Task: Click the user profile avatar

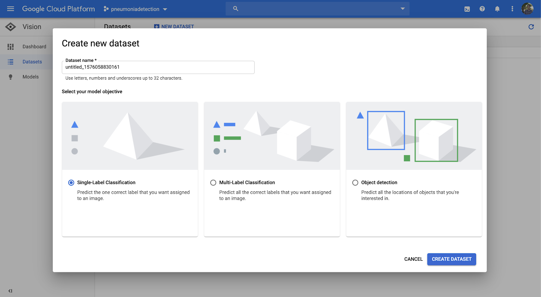Action: pyautogui.click(x=527, y=9)
